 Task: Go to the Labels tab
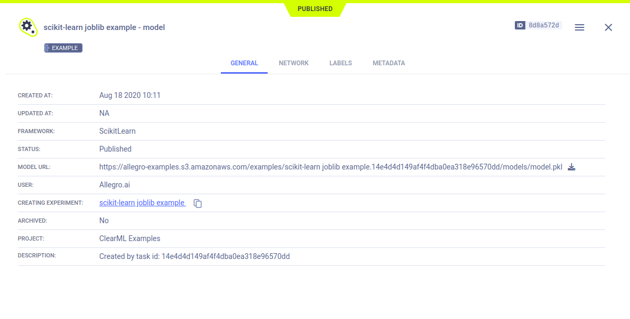(x=340, y=63)
